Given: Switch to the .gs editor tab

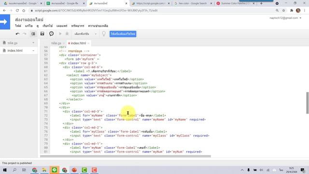Looking at the screenshot, I should 56,43.
